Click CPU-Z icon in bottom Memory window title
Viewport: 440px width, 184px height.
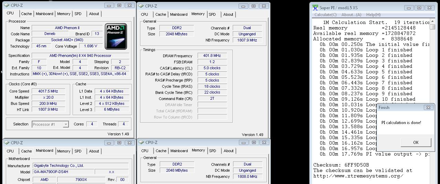coord(141,142)
